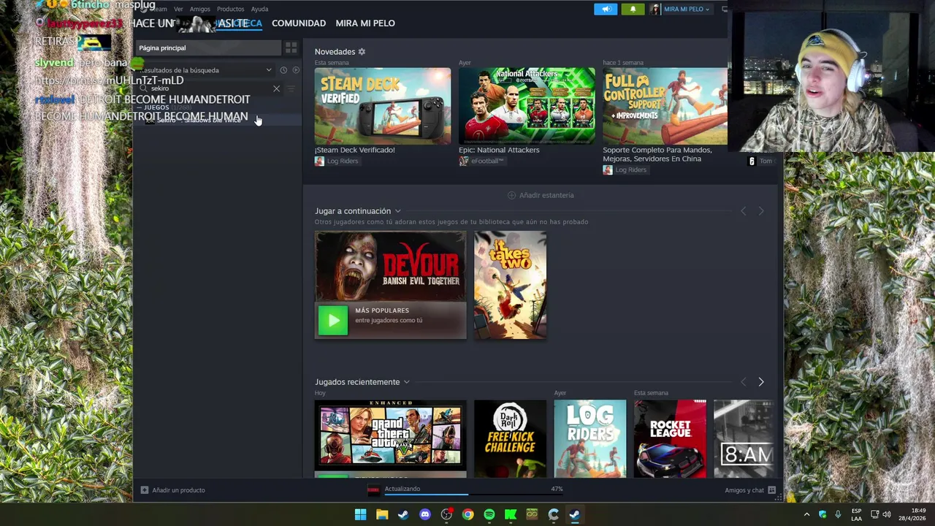Click Añadir un producto
Image resolution: width=935 pixels, height=526 pixels.
(x=173, y=490)
